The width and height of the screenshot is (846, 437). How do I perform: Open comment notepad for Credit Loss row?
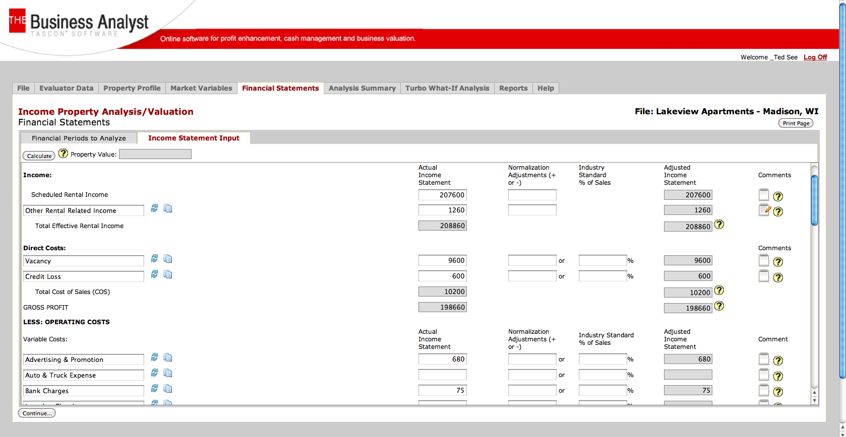click(764, 276)
